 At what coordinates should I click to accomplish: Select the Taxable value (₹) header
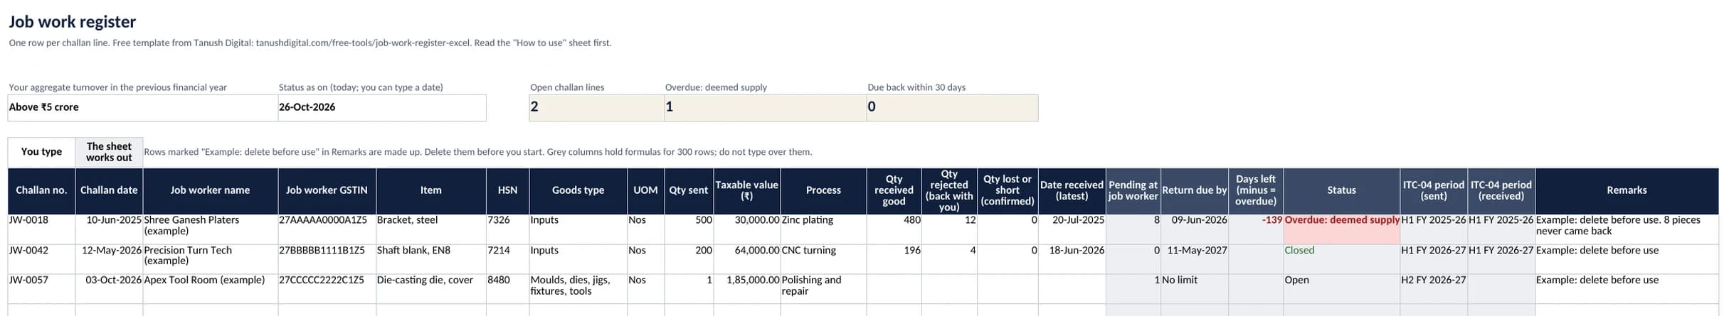[747, 190]
